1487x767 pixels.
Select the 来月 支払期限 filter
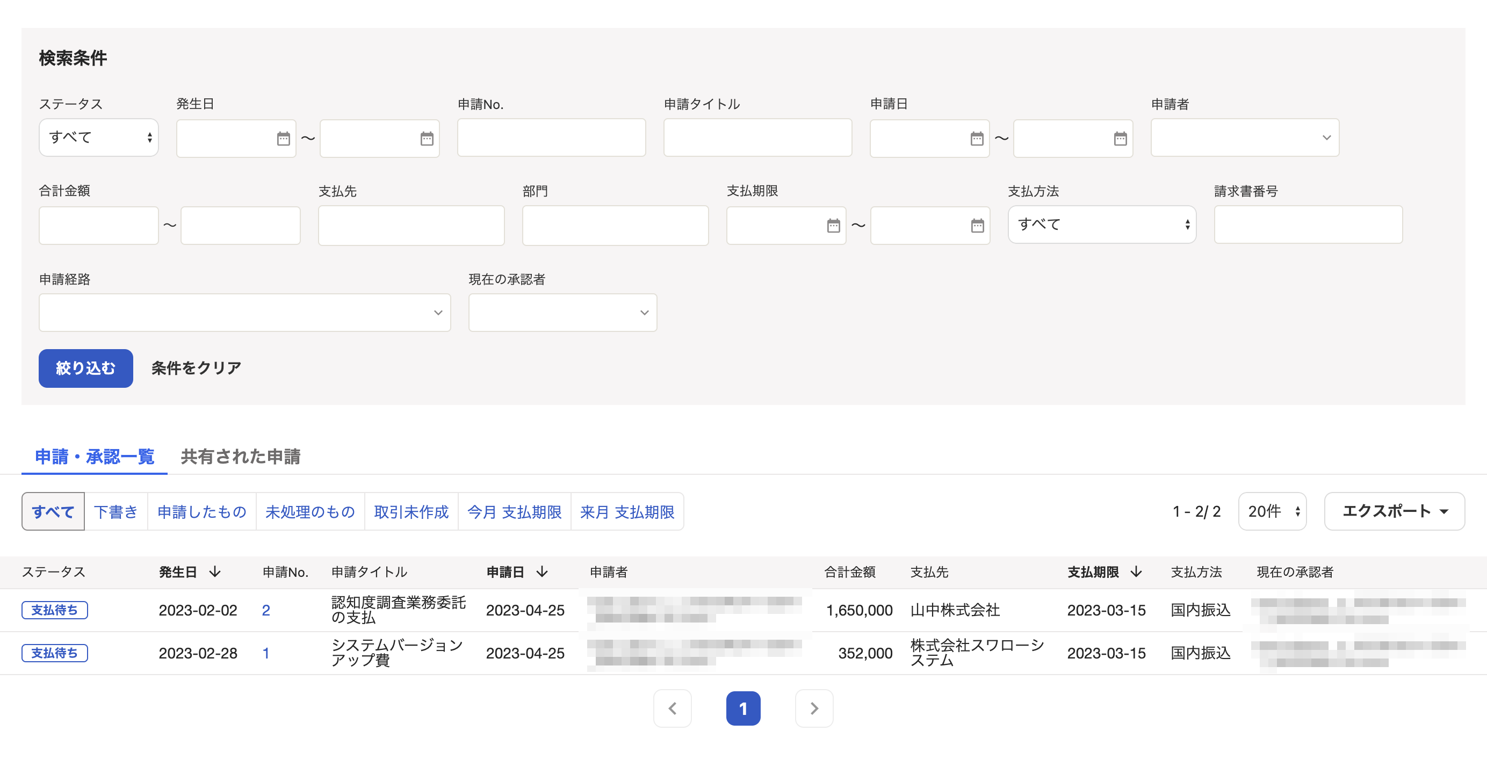(x=627, y=511)
